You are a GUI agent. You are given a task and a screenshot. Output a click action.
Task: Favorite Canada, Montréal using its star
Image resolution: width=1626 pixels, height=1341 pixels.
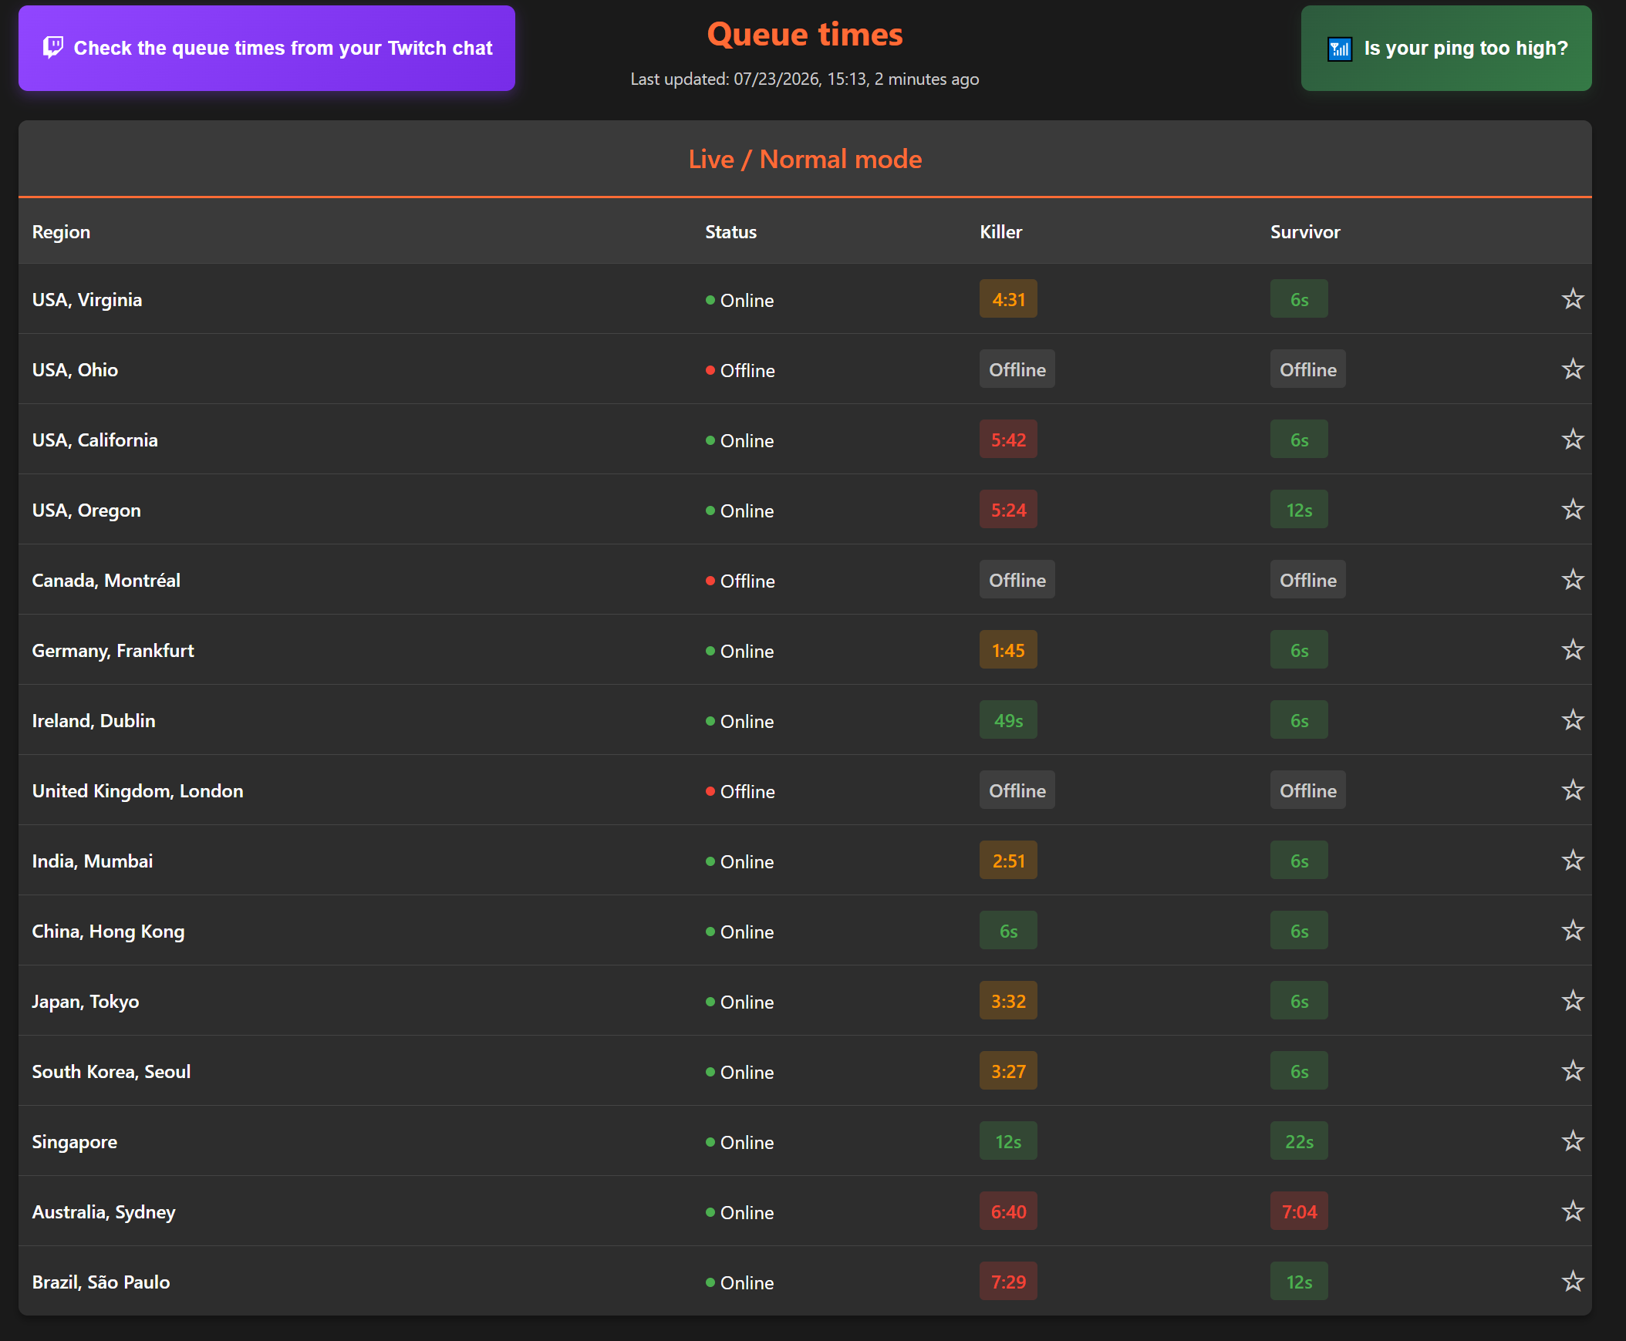[x=1573, y=580]
